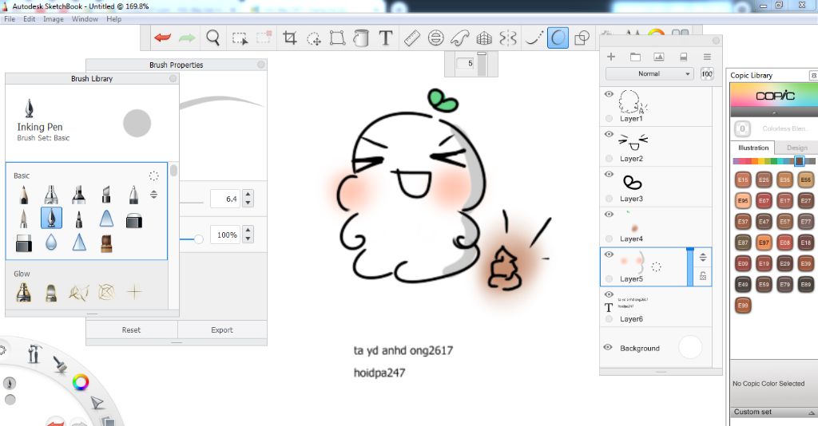Toggle Background layer visibility eye
818x426 pixels.
(608, 347)
